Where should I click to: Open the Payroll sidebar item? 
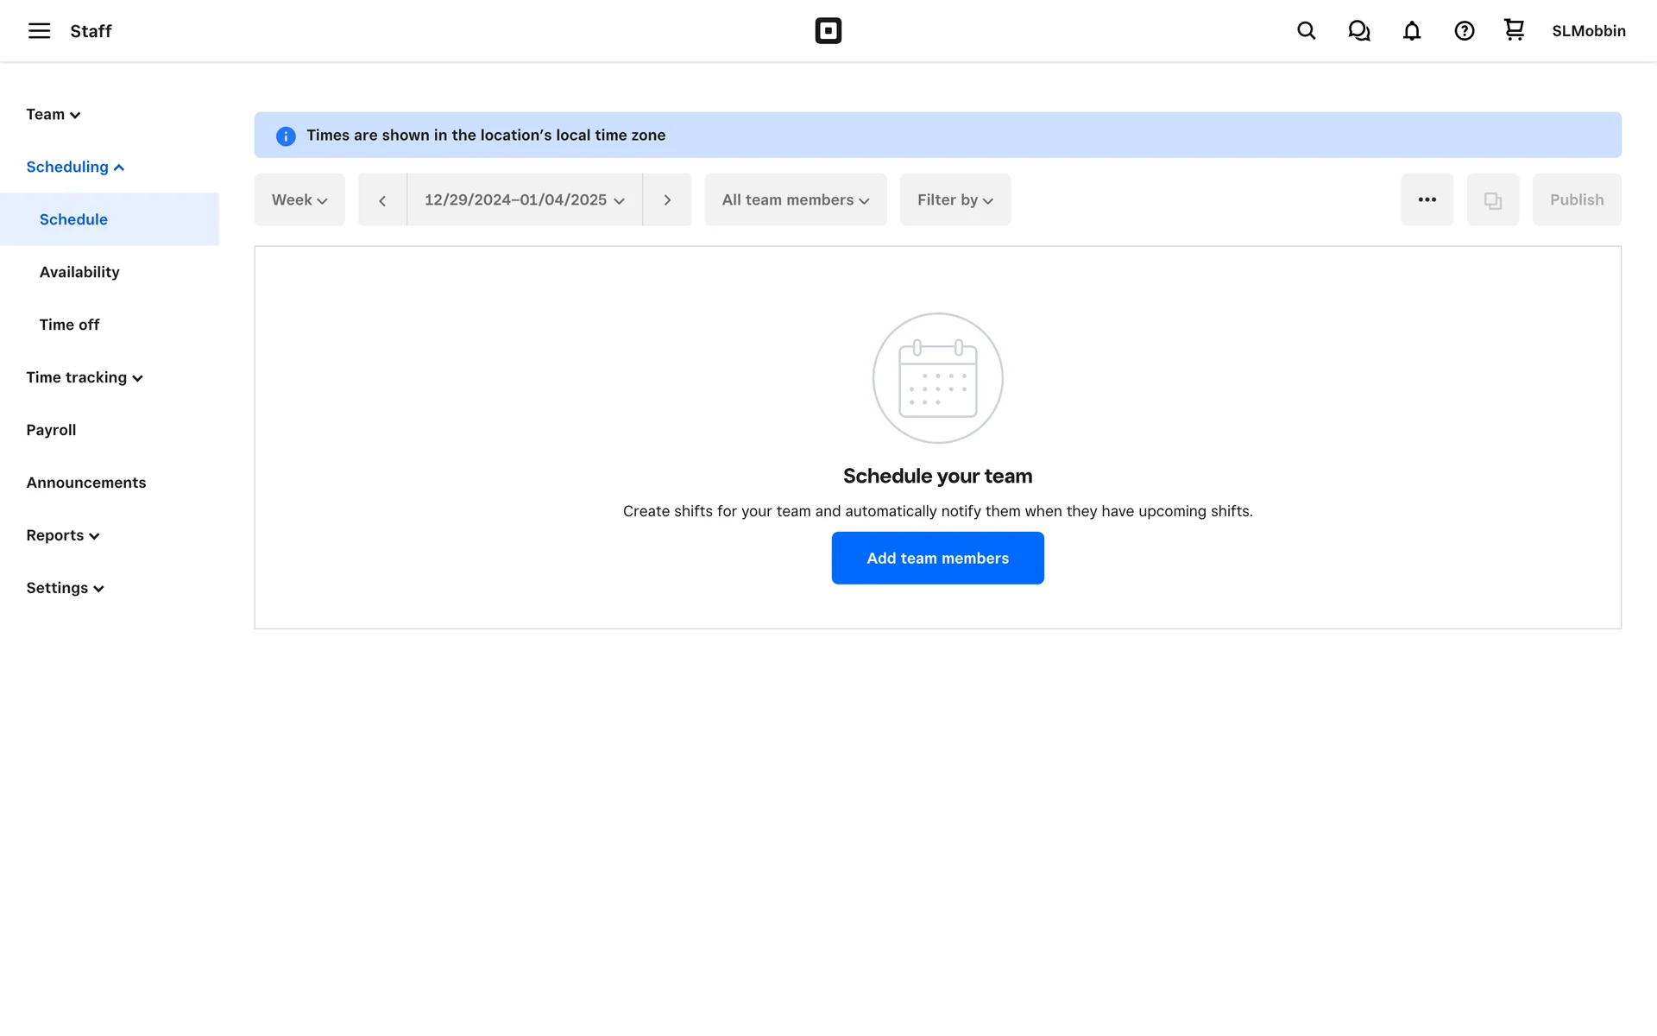pyautogui.click(x=51, y=430)
